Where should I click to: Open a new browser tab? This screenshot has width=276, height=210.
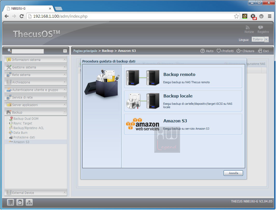[58, 9]
